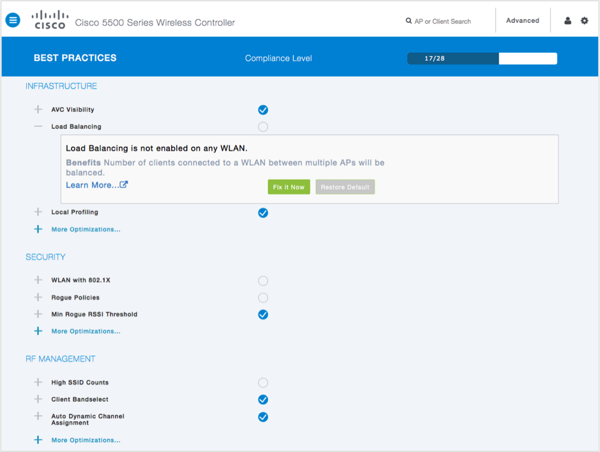Expand the Local Profiling item

pos(38,212)
